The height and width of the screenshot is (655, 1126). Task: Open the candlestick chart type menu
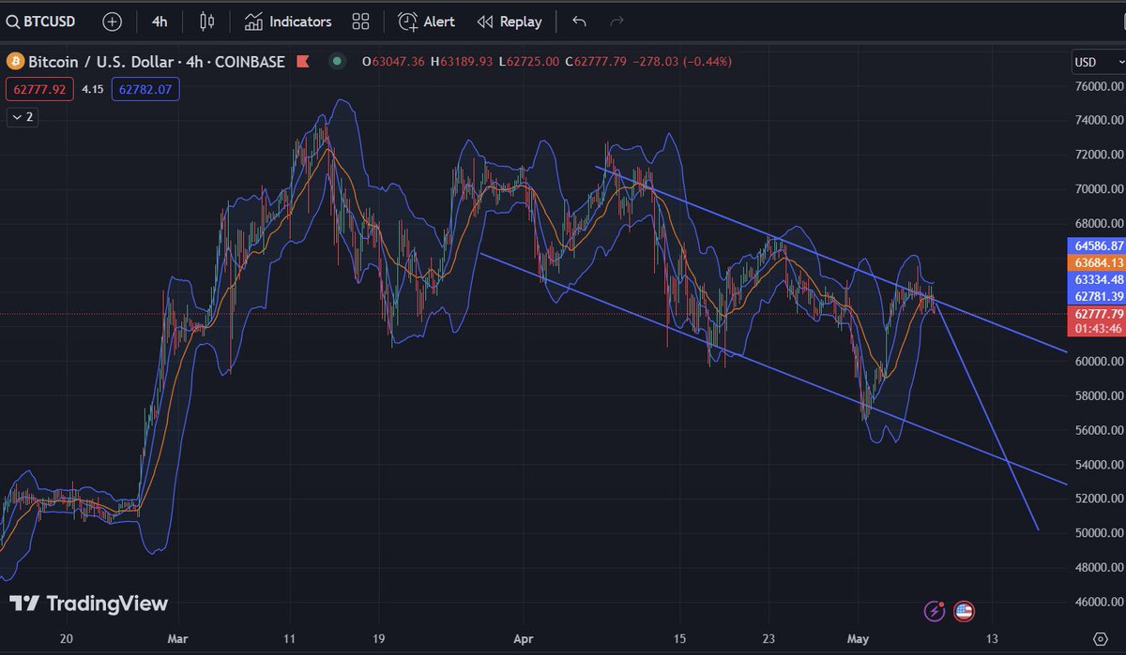click(x=207, y=22)
